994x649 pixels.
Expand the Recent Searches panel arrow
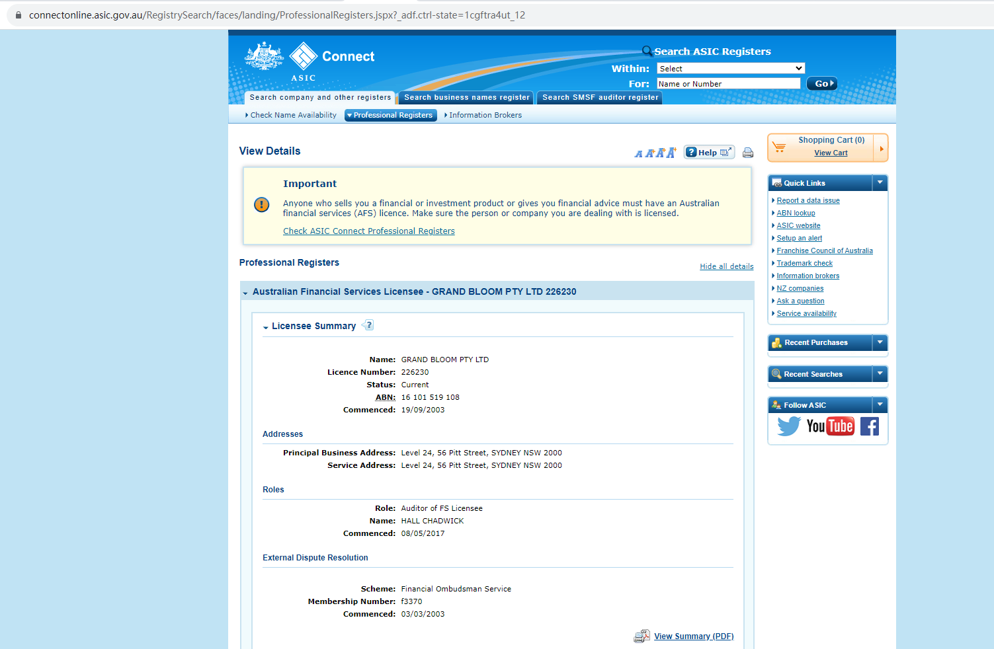(880, 373)
